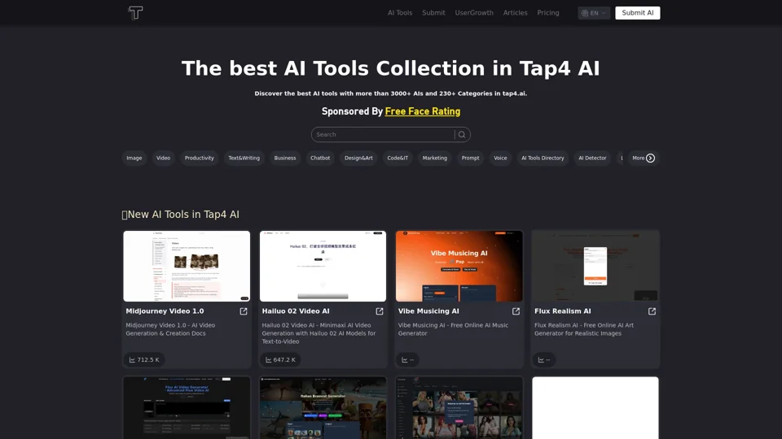Click the 647.2 K traffic stat badge

pyautogui.click(x=280, y=360)
